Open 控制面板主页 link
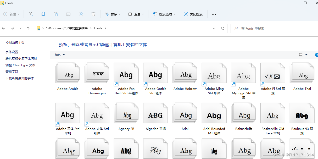The height and width of the screenshot is (159, 318). (x=15, y=43)
